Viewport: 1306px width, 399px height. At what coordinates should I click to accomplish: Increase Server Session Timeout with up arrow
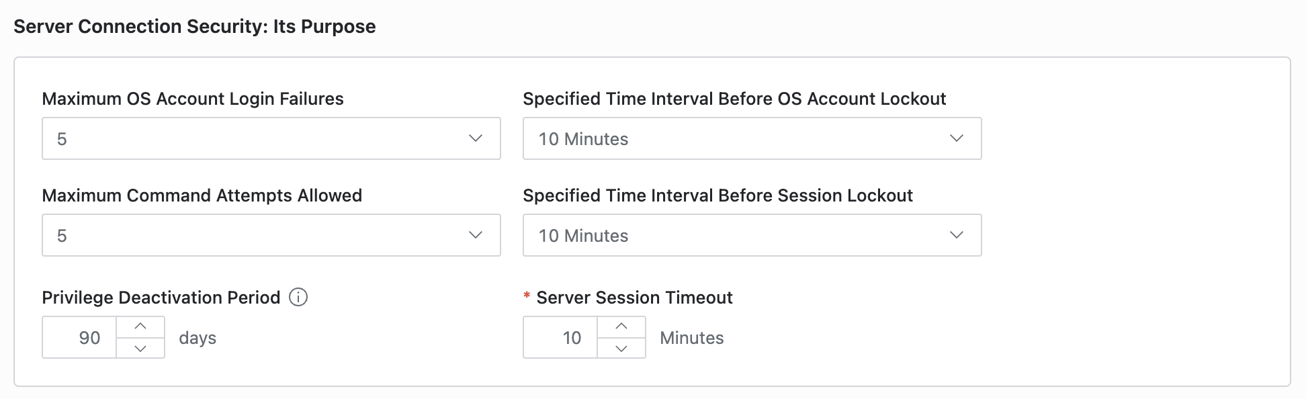621,326
